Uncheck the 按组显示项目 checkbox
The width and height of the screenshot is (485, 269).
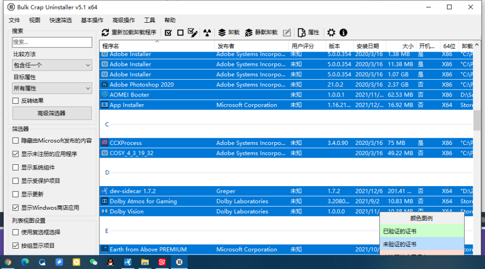pyautogui.click(x=16, y=246)
